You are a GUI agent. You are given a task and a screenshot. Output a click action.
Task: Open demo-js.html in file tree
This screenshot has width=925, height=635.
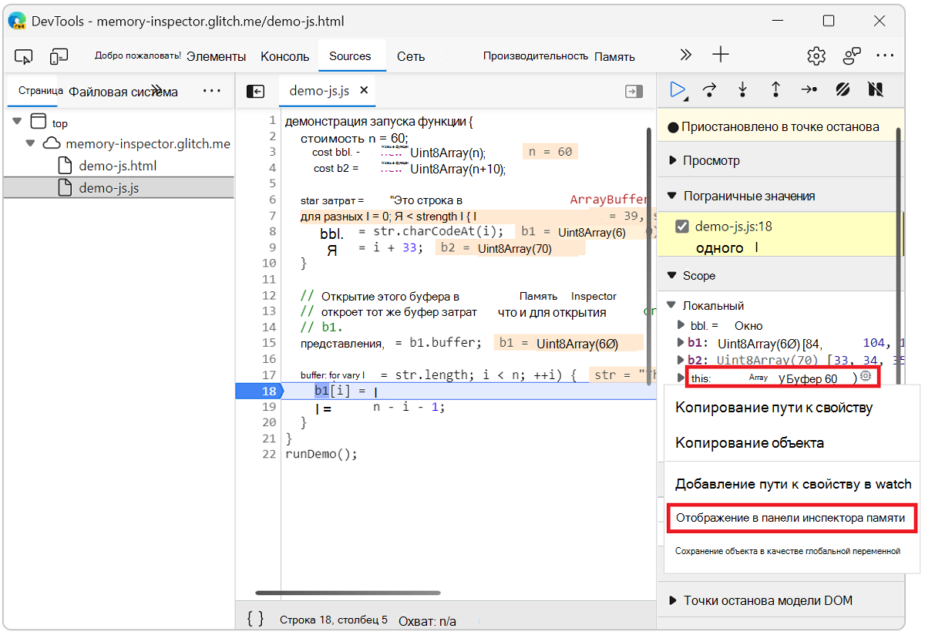click(117, 166)
